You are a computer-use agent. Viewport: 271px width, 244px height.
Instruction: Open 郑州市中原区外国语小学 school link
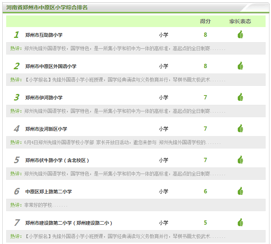coord(51,66)
